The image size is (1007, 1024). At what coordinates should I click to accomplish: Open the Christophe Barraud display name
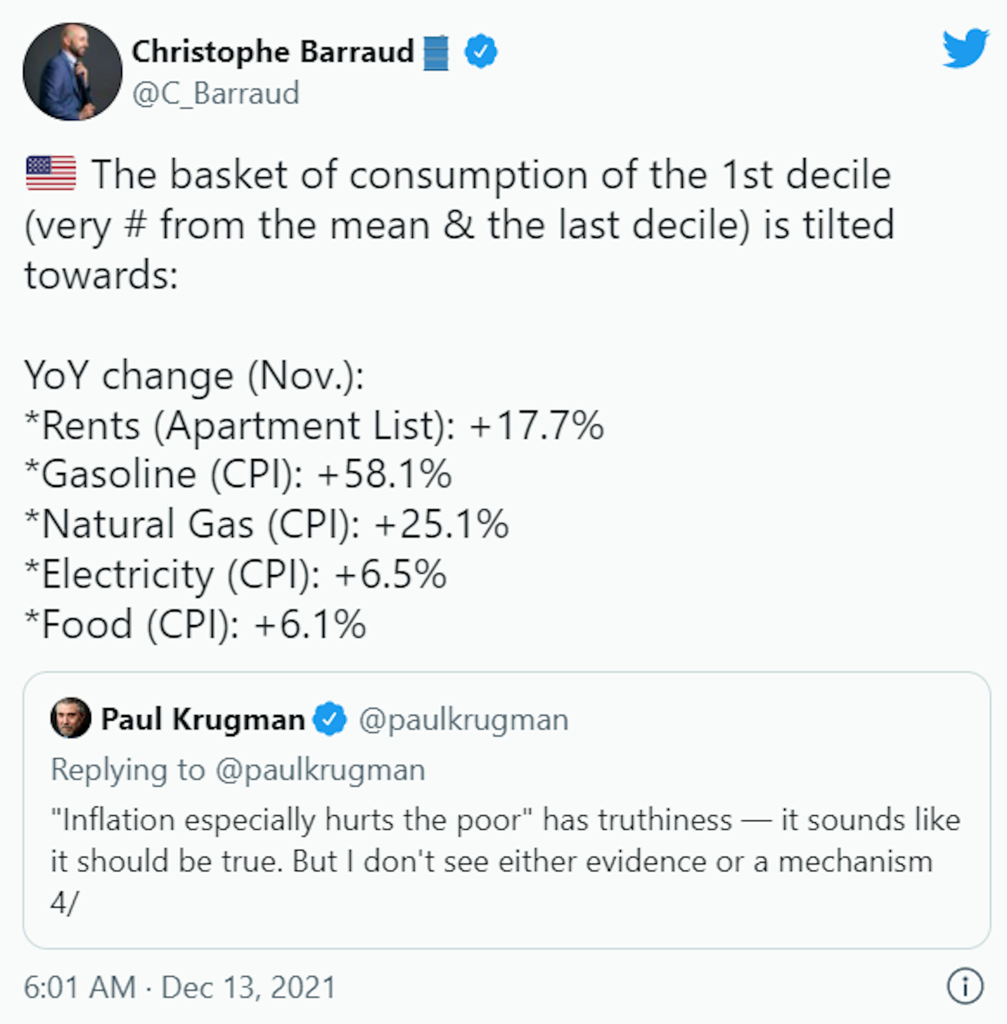pyautogui.click(x=272, y=52)
